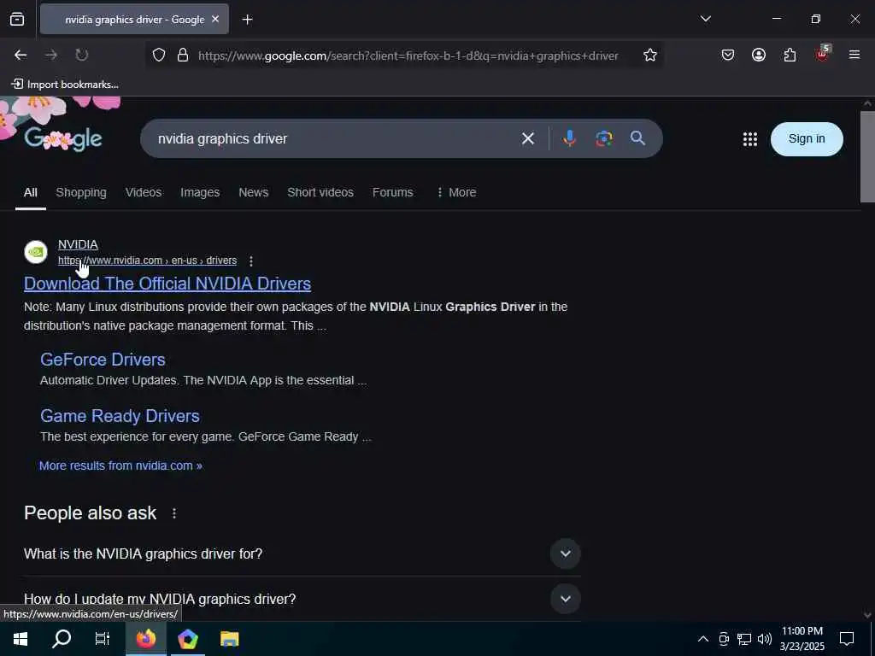This screenshot has width=875, height=656.
Task: Click the NVIDIA site name link
Action: [x=78, y=244]
